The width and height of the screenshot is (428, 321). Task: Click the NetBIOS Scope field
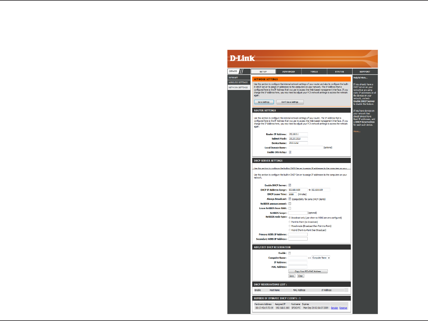pos(298,213)
